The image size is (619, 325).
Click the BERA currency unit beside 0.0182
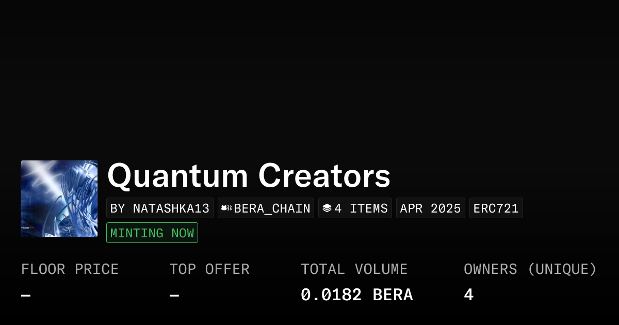click(x=393, y=295)
